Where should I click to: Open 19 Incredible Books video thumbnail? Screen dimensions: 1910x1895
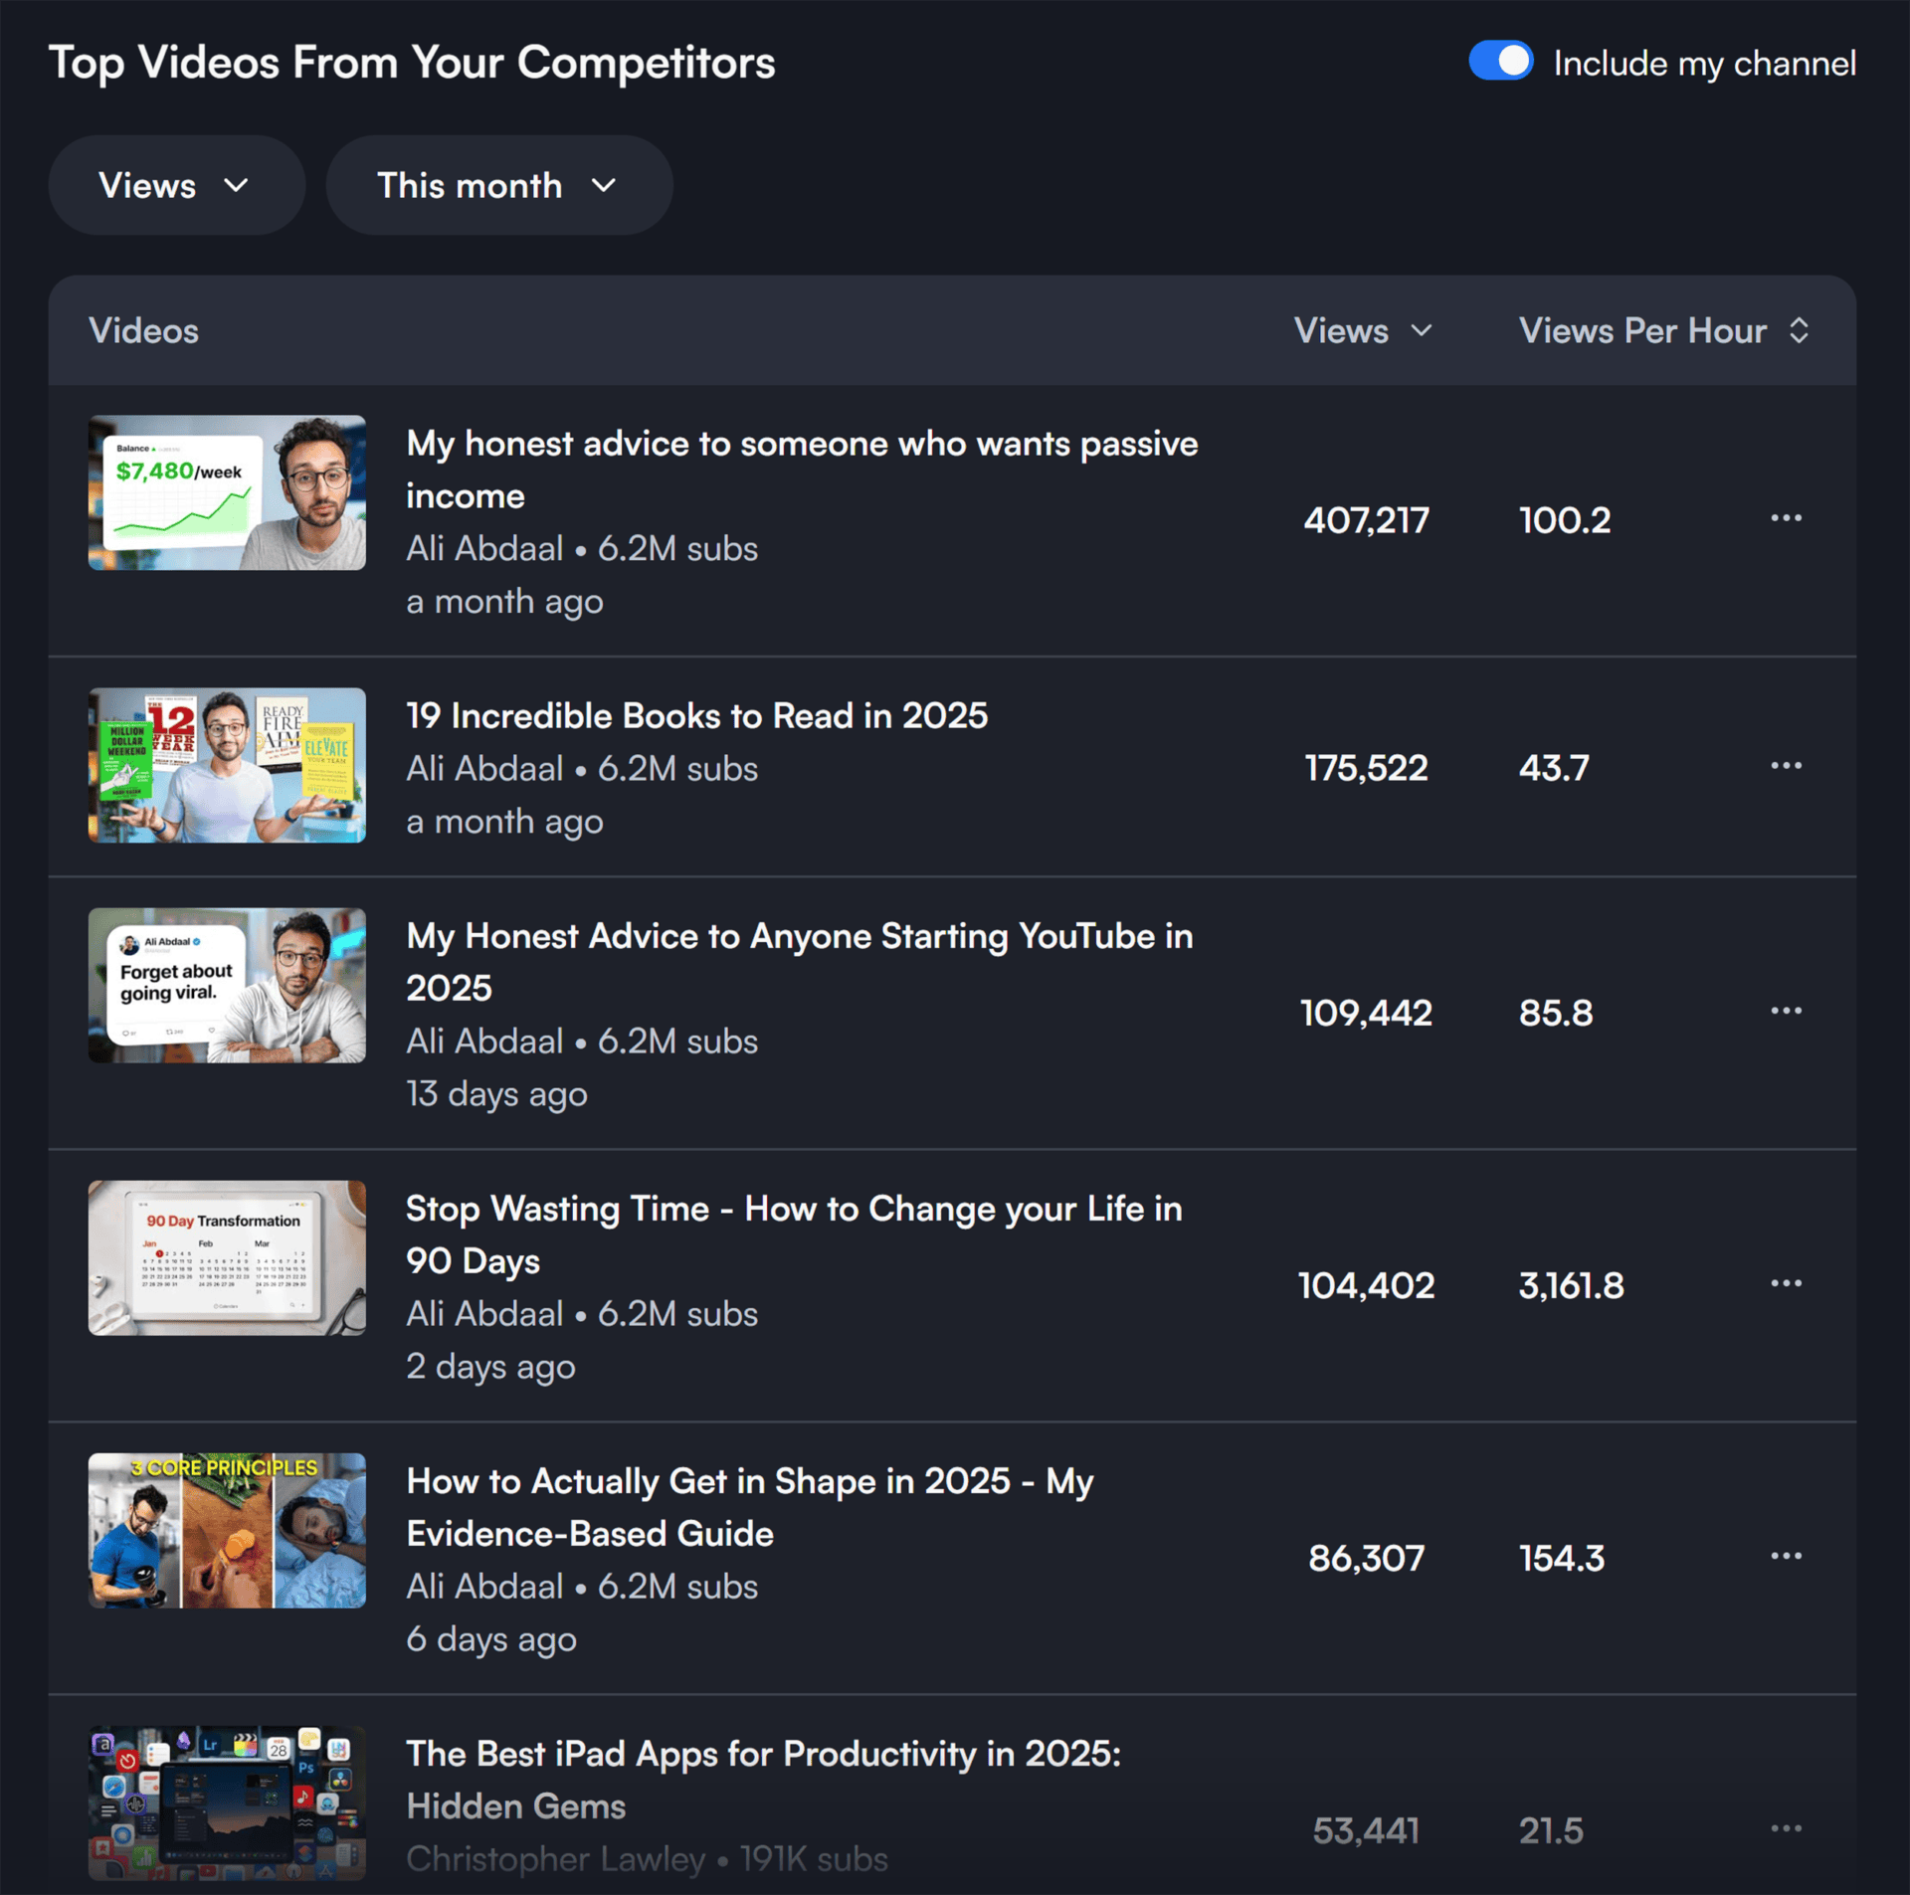tap(227, 765)
